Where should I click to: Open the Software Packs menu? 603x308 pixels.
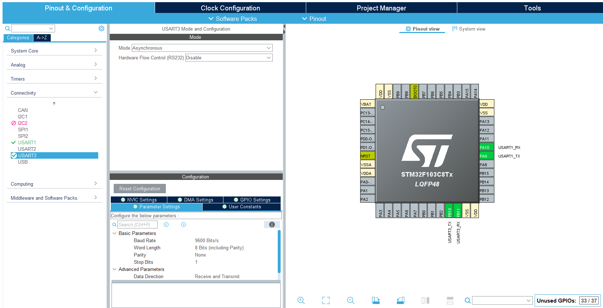(x=232, y=19)
